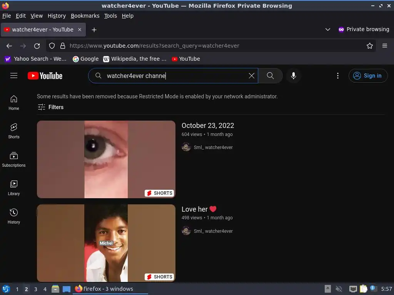Switch to workspace 1
The image size is (394, 295).
17,289
